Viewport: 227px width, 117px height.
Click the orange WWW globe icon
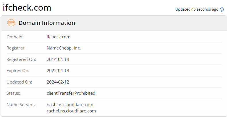pos(11,23)
